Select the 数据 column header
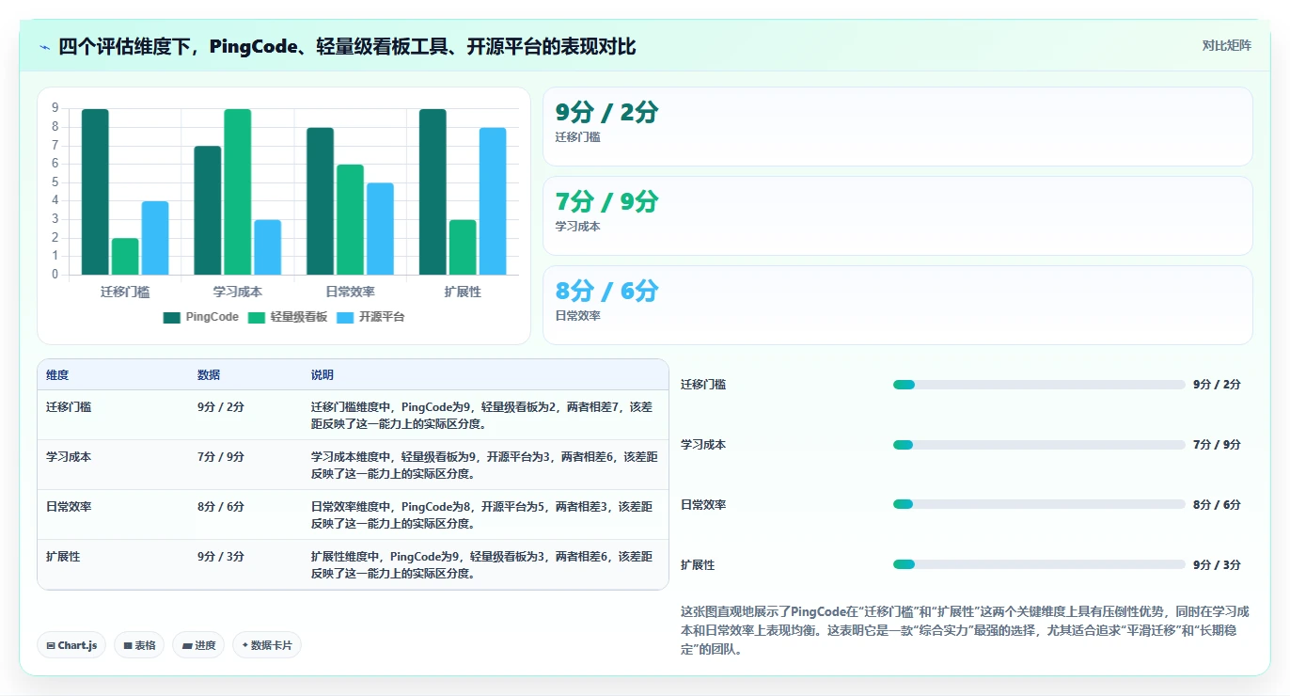 click(x=209, y=375)
